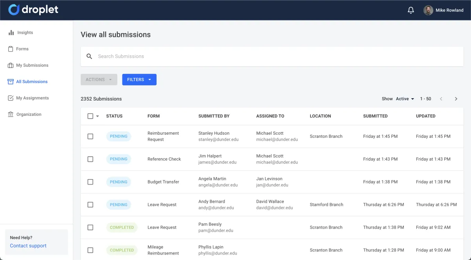Click the Submitted column header
Viewport: 471px width, 260px height.
tap(375, 116)
